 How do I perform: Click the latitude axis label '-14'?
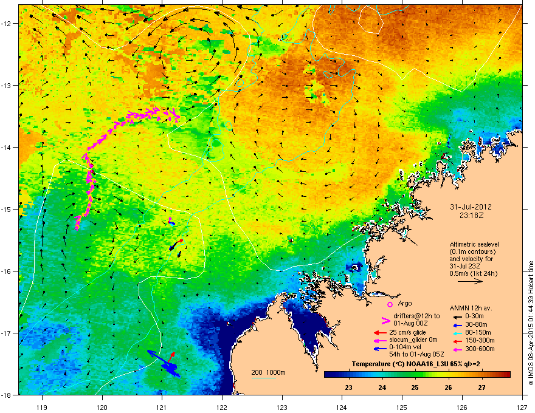[6, 147]
